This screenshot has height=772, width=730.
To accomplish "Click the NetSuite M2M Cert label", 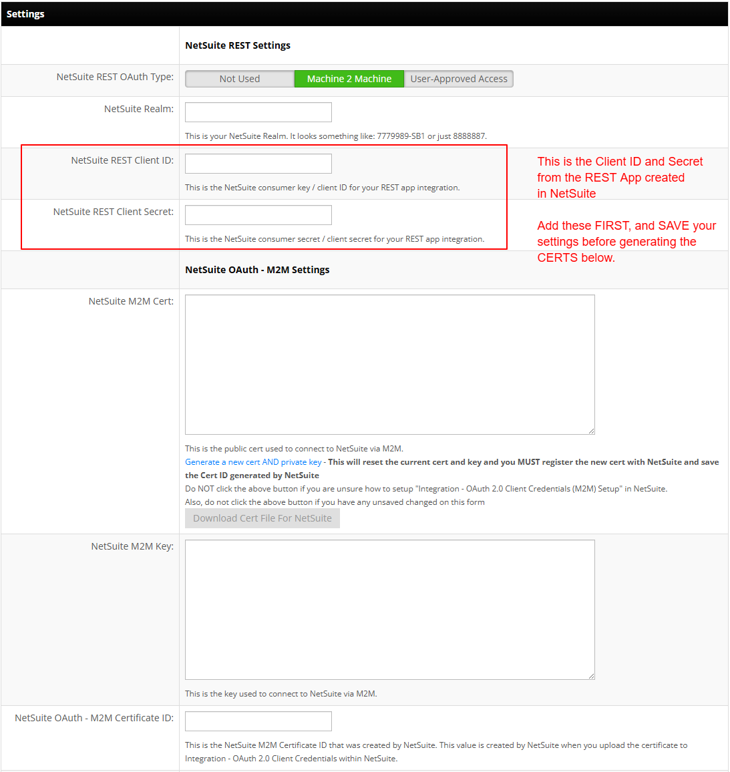I will (x=132, y=301).
